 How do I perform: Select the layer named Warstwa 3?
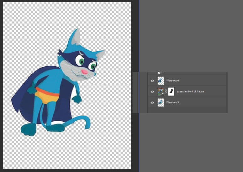[x=172, y=102]
